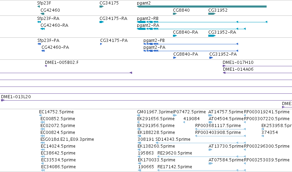The width and height of the screenshot is (292, 172).
Task: Select the EC00824.5prime EST label
Action: click(58, 133)
